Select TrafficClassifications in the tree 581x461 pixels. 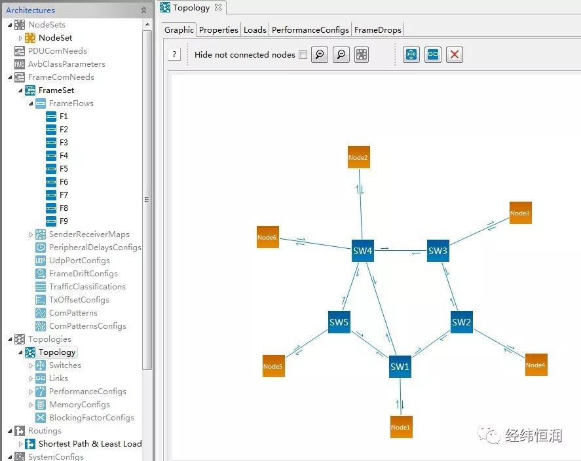point(87,287)
